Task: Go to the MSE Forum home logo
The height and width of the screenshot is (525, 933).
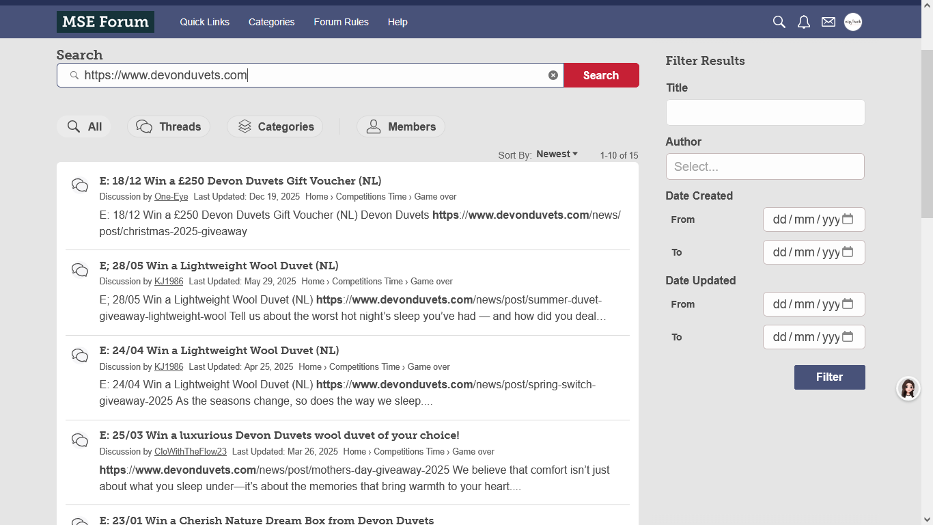Action: [105, 22]
